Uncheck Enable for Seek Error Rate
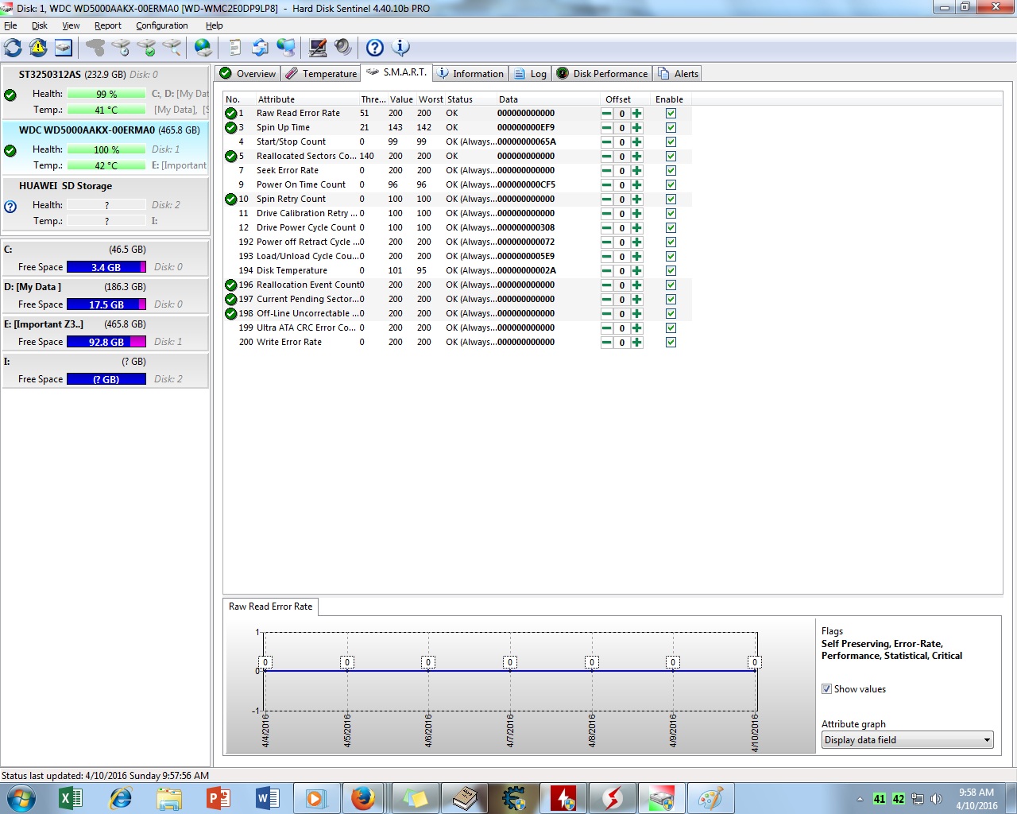 click(671, 171)
